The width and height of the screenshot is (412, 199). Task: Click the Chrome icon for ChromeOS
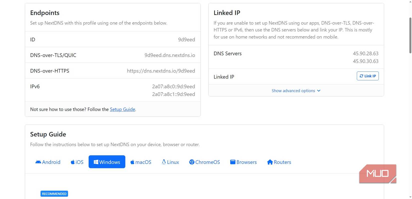click(192, 162)
